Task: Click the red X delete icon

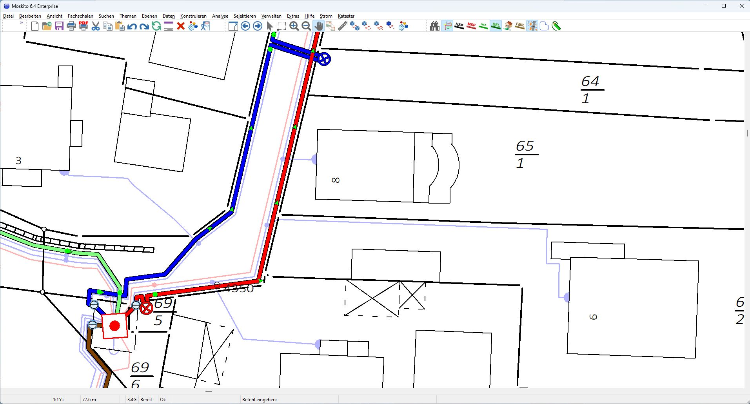Action: pos(181,26)
